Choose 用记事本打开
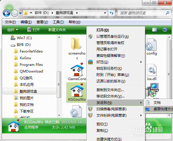The height and width of the screenshot is (141, 173). pos(116,49)
